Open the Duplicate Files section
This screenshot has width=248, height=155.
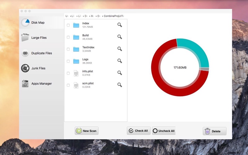click(x=41, y=53)
